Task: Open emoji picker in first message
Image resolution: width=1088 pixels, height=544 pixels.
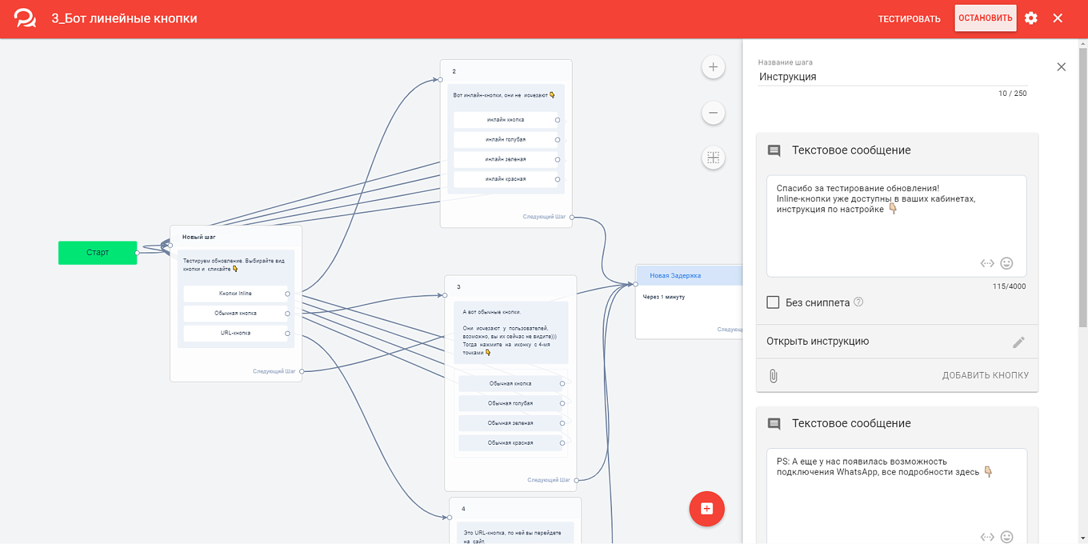Action: pyautogui.click(x=1007, y=263)
